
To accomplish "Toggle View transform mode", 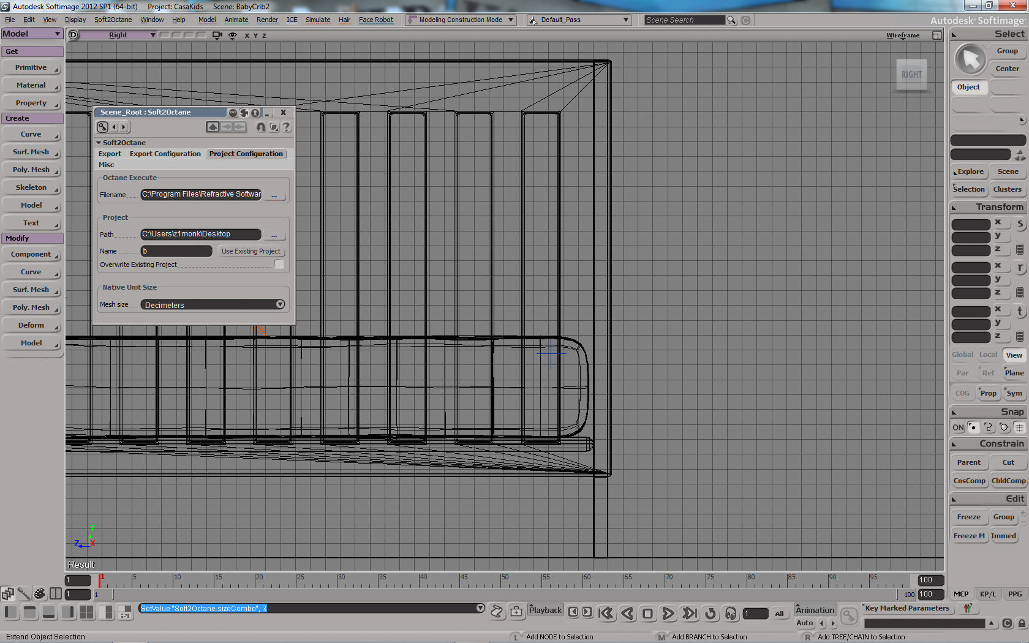I will pyautogui.click(x=1014, y=355).
